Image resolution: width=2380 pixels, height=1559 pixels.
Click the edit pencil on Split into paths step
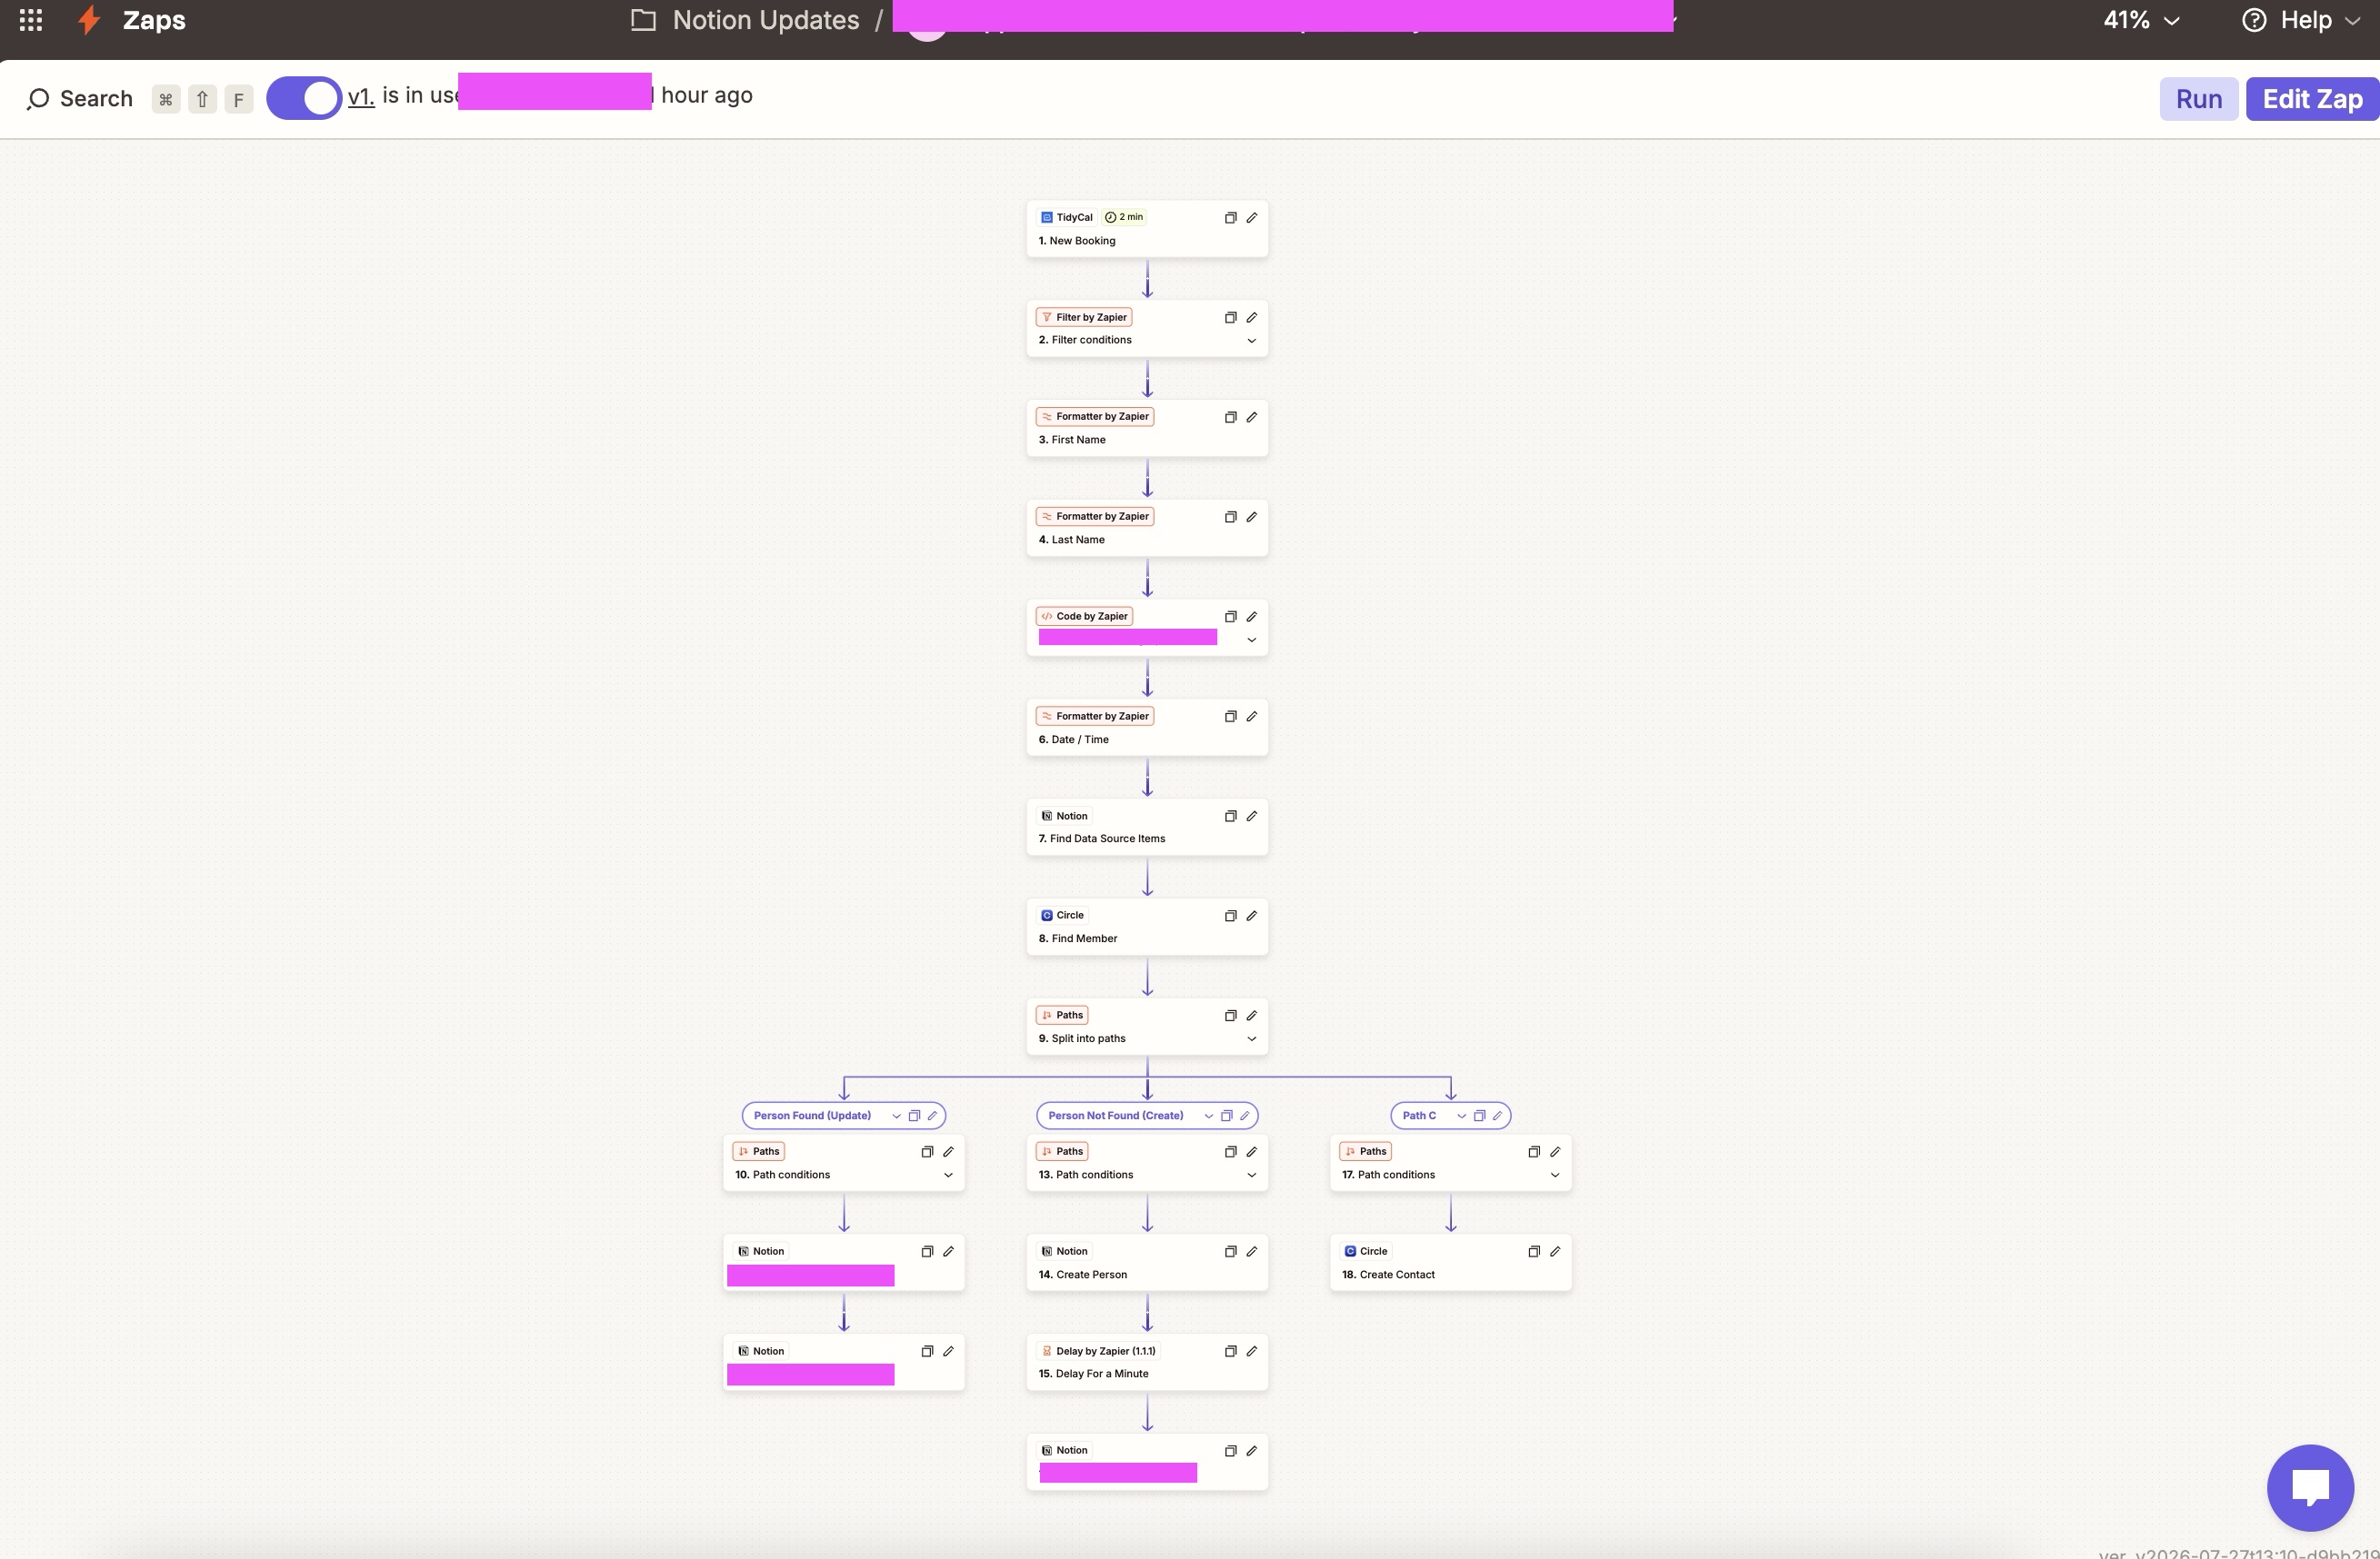pyautogui.click(x=1251, y=1016)
